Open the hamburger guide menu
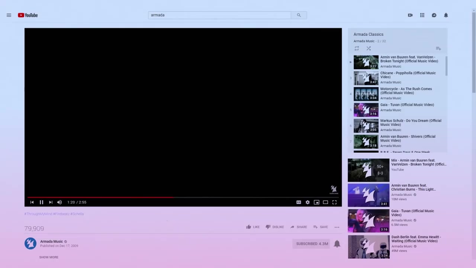 click(9, 15)
